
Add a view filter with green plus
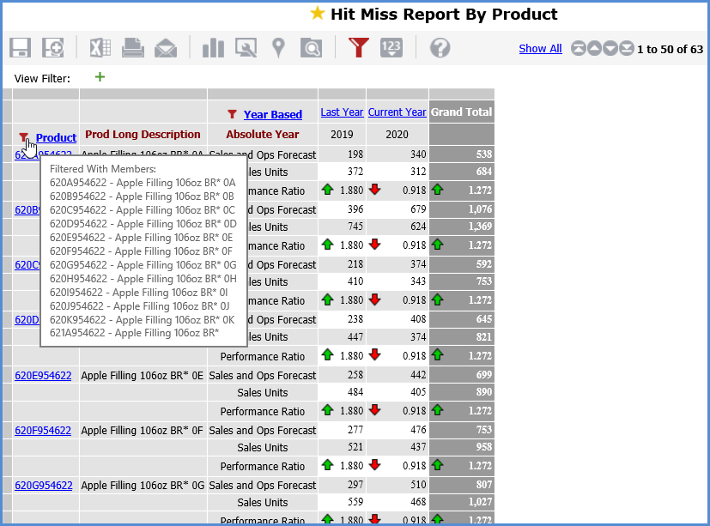tap(100, 77)
